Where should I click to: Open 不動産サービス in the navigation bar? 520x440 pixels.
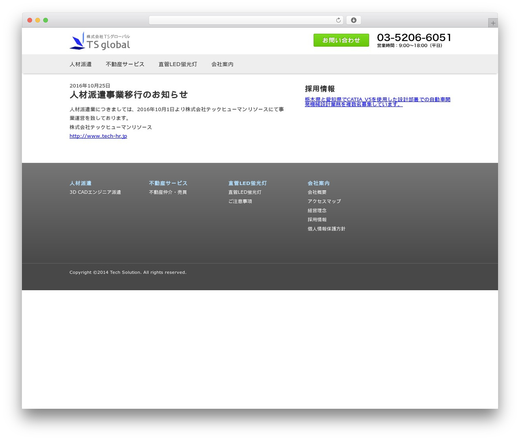tap(125, 64)
